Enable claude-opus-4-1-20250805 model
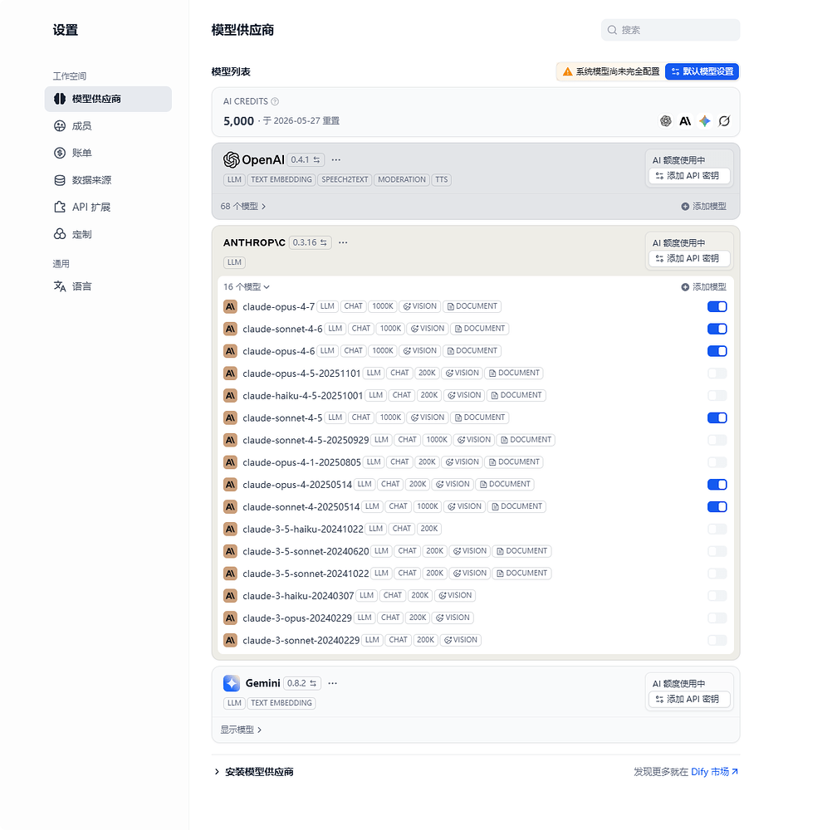This screenshot has height=830, width=832. point(717,462)
